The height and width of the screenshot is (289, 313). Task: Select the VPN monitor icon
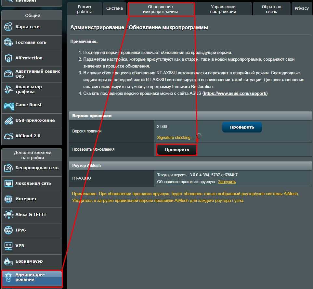point(8,246)
